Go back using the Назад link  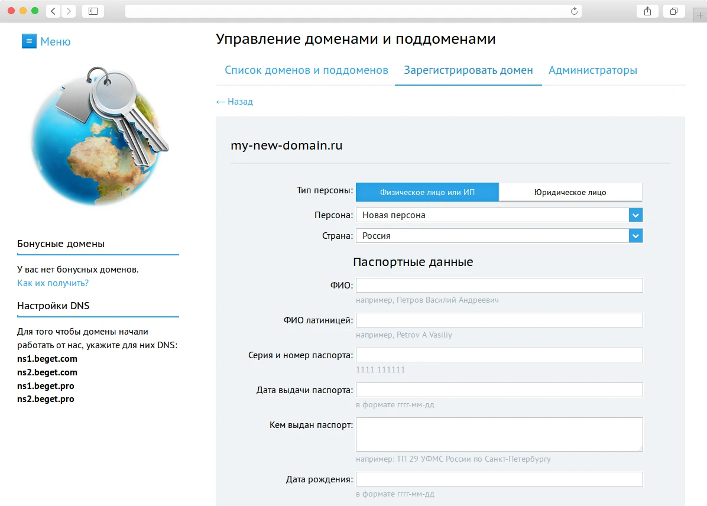[x=235, y=101]
